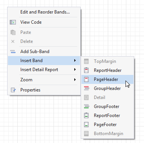This screenshot has width=144, height=143.
Task: Expand the Insert Detail Report arrow
Action: (75, 70)
